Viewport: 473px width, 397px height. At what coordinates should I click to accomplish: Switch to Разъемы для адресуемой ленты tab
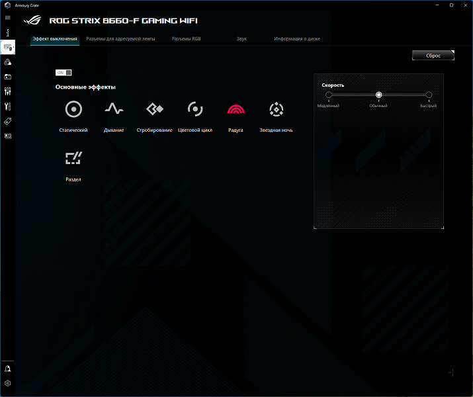pos(120,39)
